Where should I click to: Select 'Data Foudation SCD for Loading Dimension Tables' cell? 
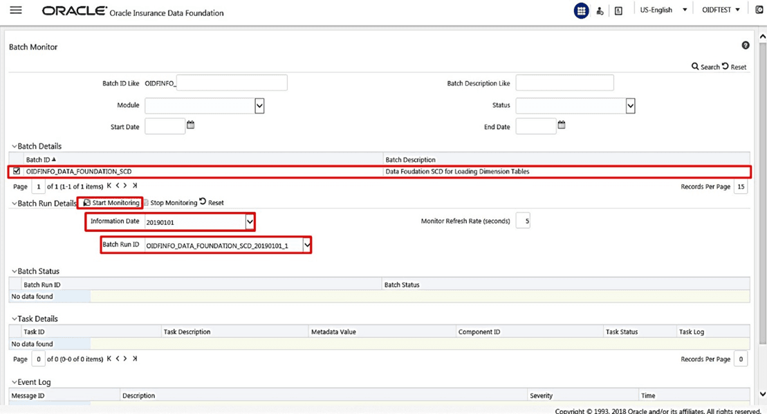pyautogui.click(x=457, y=171)
